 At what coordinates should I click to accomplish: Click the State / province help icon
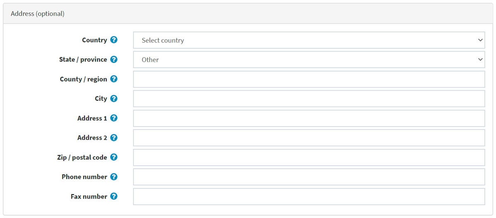pyautogui.click(x=114, y=60)
